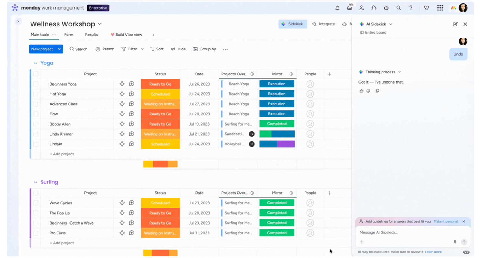Select the Wave Cycles row checkbox
This screenshot has height=258, width=481.
(x=36, y=203)
